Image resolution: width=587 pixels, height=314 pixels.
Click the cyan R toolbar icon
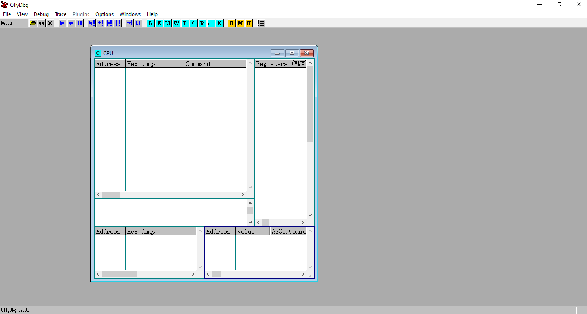(x=202, y=23)
